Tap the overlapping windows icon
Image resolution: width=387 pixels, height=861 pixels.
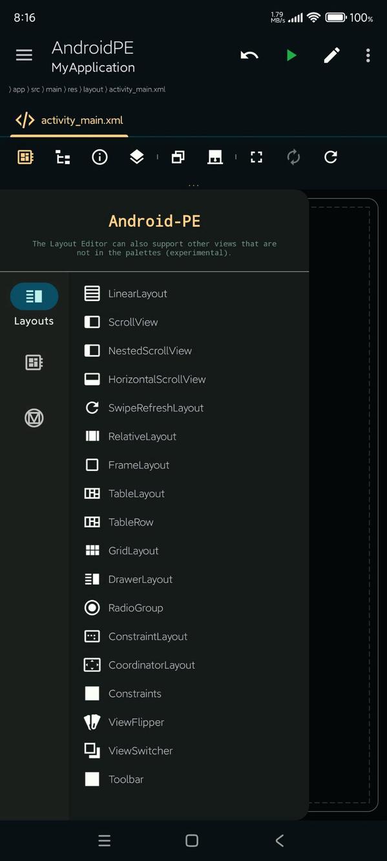[x=178, y=157]
